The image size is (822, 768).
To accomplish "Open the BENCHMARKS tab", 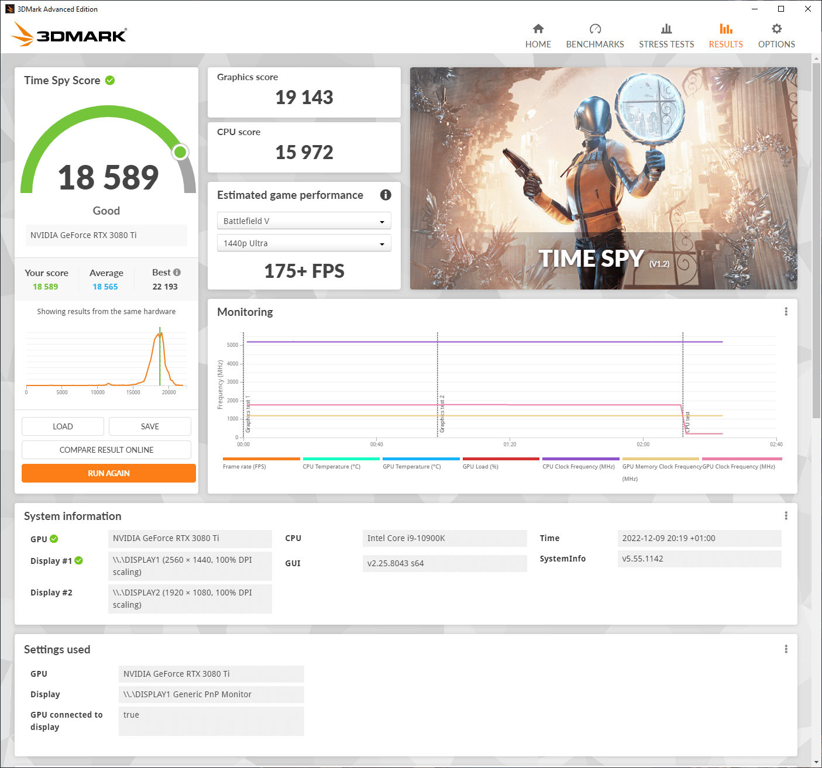I will (595, 36).
